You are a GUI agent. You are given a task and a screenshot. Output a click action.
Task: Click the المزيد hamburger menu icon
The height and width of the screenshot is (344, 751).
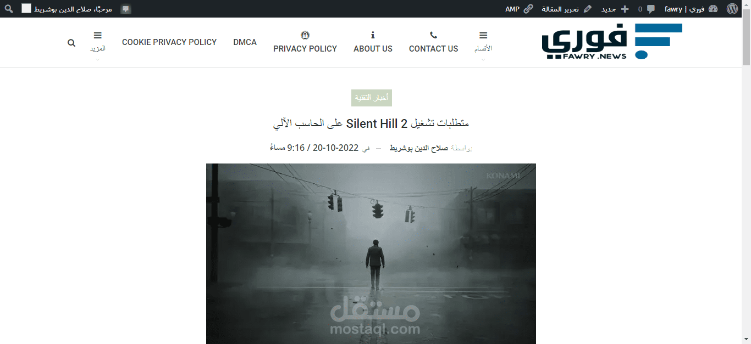[x=98, y=35]
